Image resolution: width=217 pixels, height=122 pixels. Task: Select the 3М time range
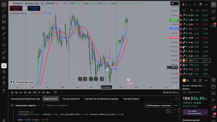point(25,93)
